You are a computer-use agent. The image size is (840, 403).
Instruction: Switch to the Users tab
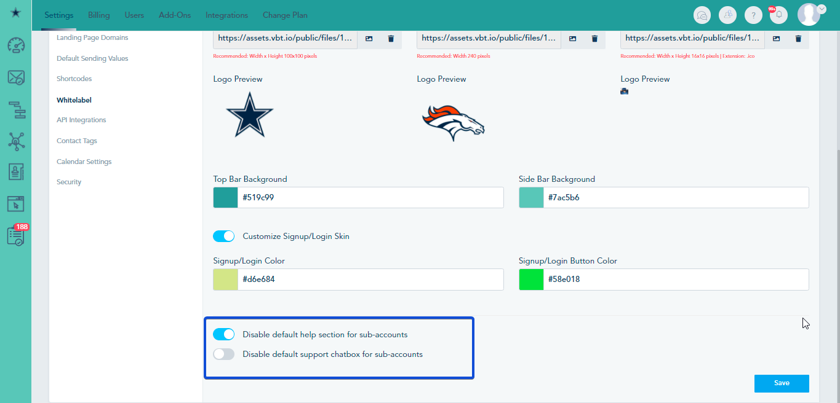pos(134,15)
